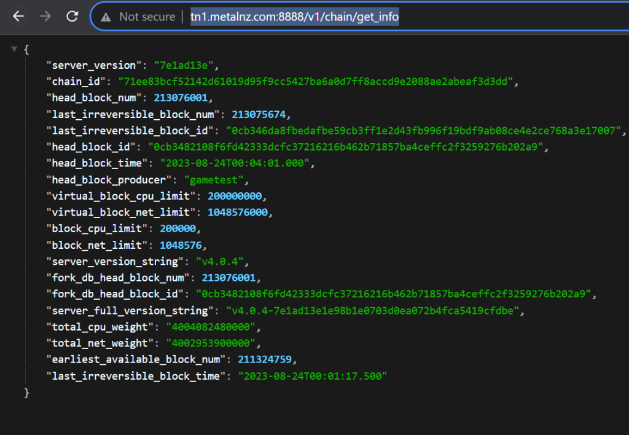Click the "server_full_version_string" key
The height and width of the screenshot is (435, 629).
[130, 311]
